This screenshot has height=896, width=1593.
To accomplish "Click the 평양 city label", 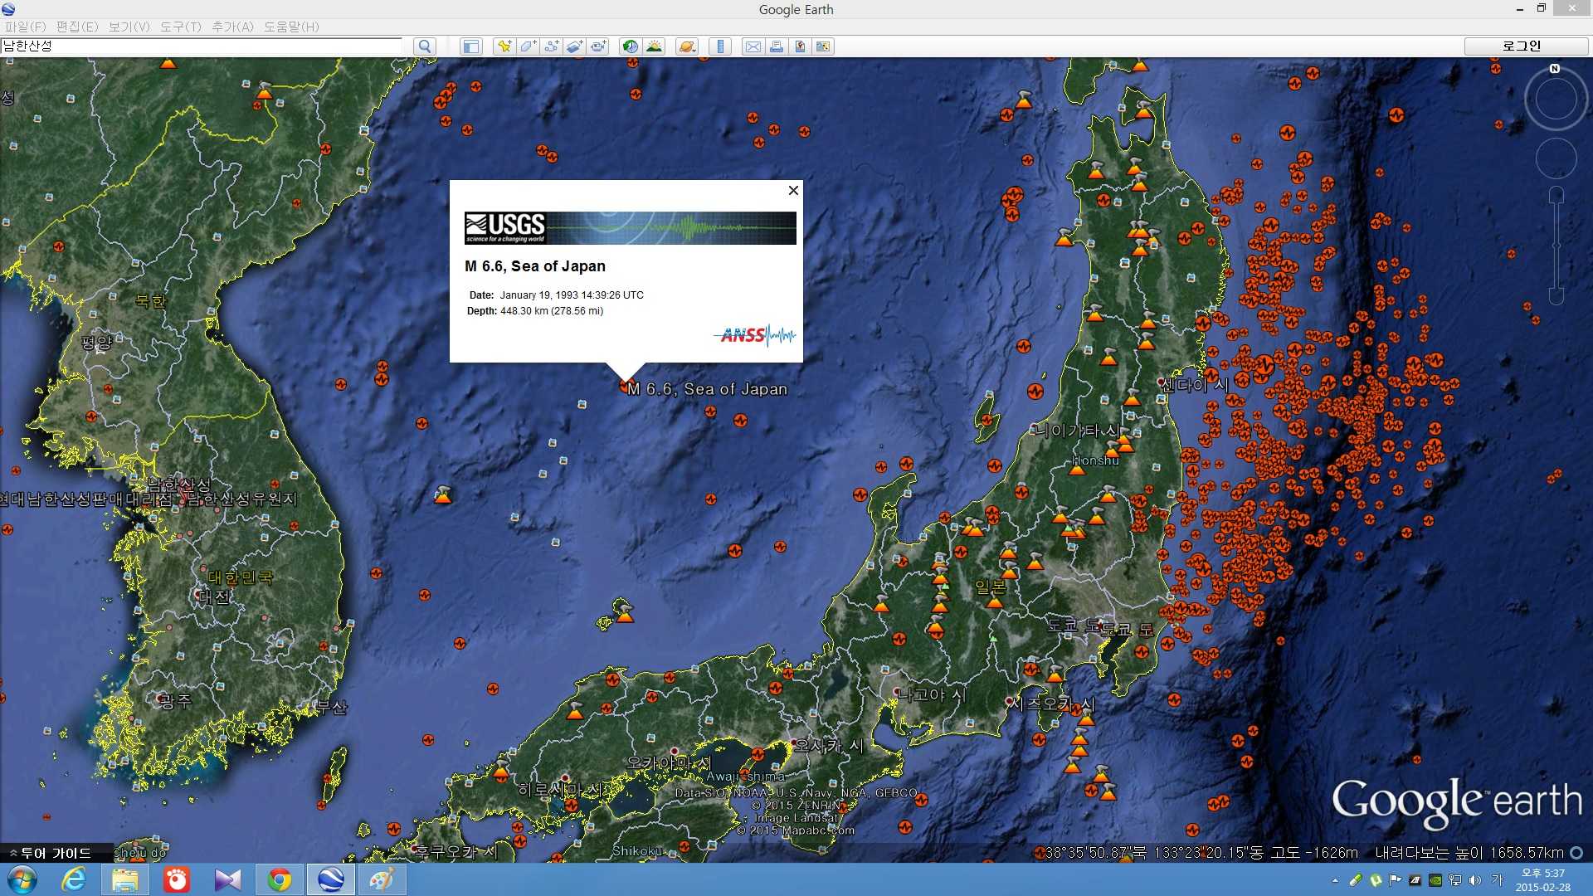I will click(x=97, y=342).
